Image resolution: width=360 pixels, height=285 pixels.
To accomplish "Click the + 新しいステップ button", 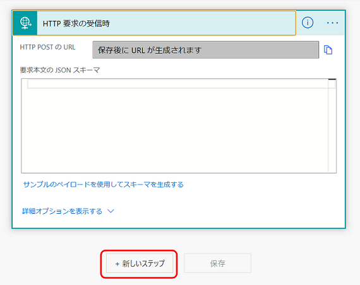I will click(140, 263).
